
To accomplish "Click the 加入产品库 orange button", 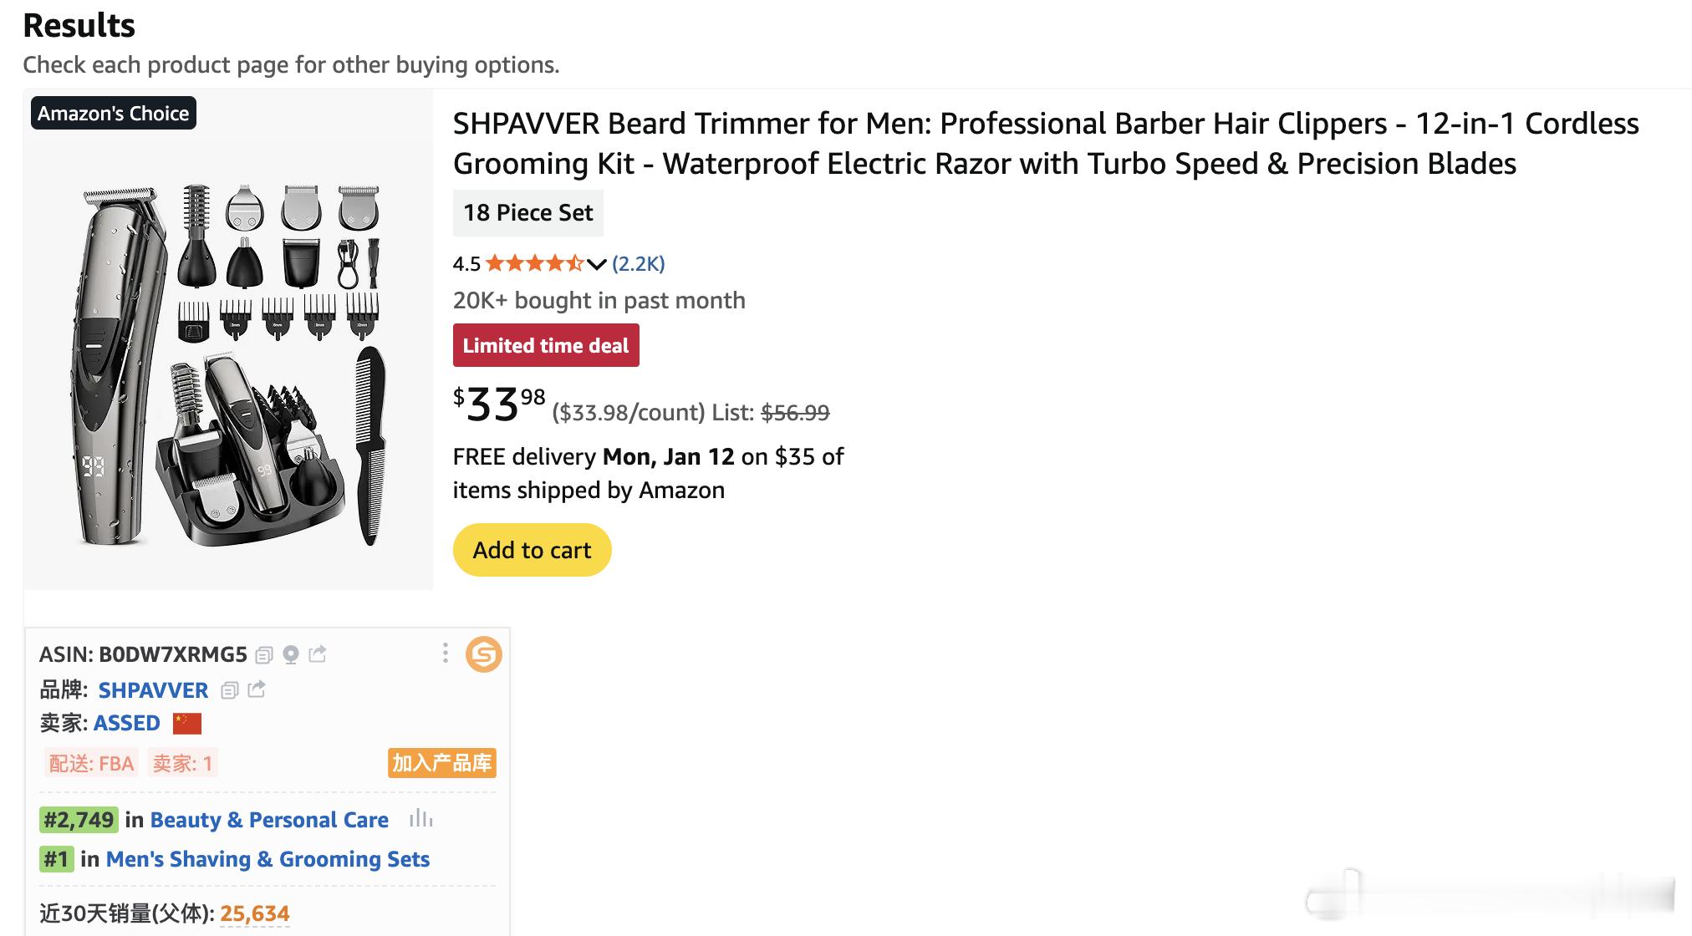I will (441, 763).
